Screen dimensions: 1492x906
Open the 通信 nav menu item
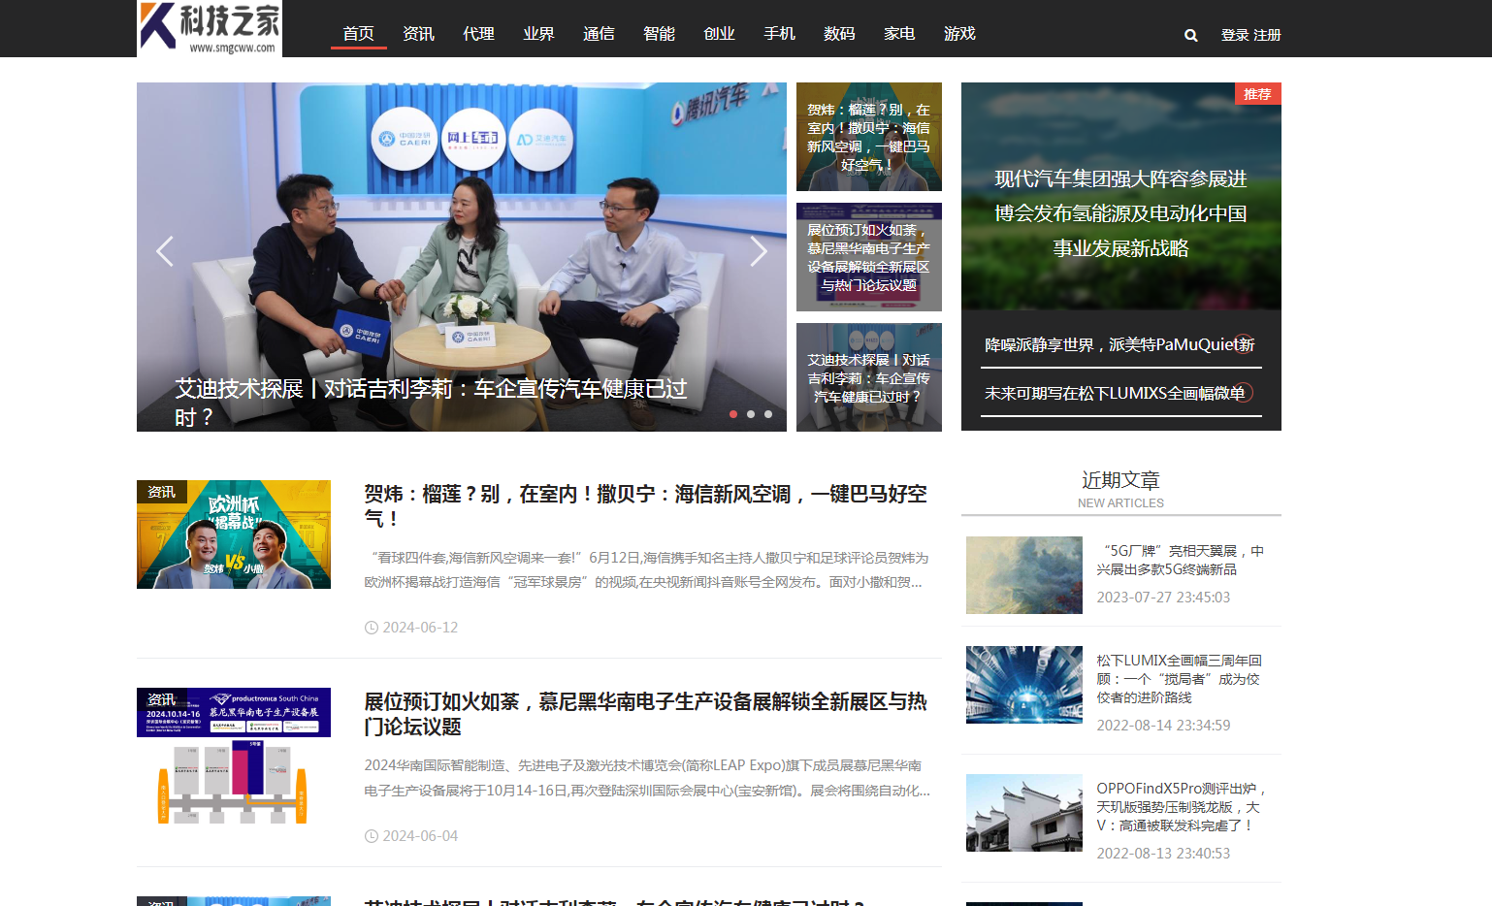point(600,34)
